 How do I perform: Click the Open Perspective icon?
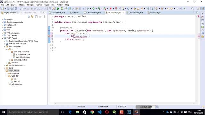(198, 9)
